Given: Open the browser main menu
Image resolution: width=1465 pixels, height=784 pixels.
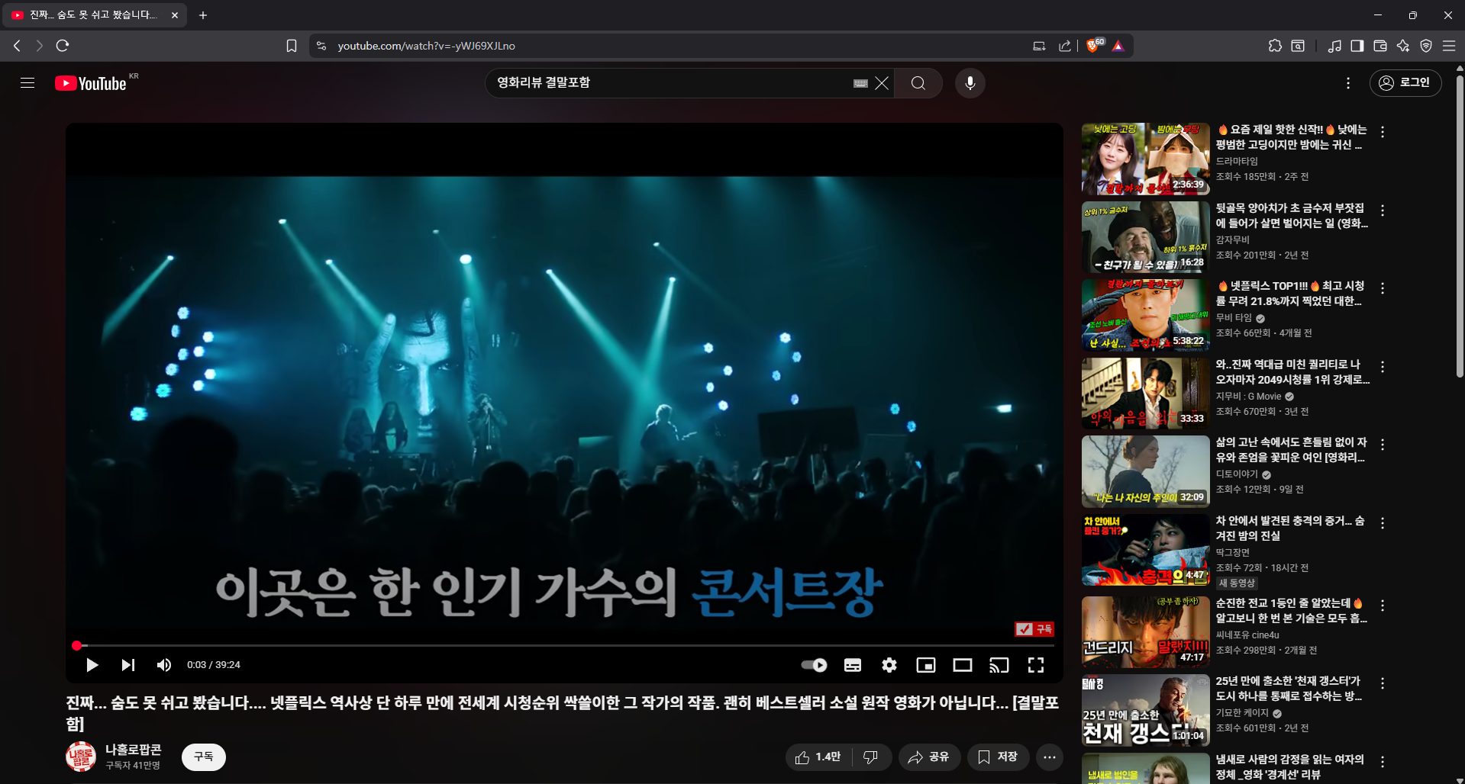Looking at the screenshot, I should coord(1449,46).
